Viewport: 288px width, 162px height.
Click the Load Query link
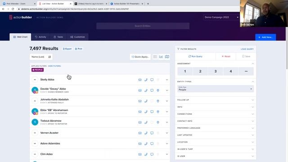click(247, 49)
